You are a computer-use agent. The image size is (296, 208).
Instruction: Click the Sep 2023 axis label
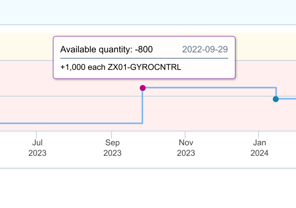(x=112, y=148)
